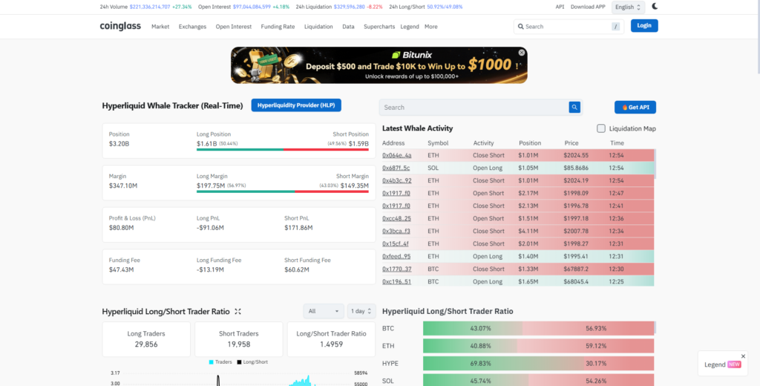Click the slash shortcut badge in search bar

[x=615, y=27]
